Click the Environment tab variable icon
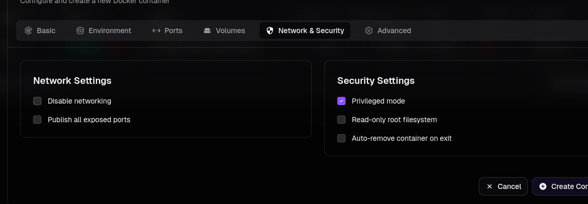Image resolution: width=588 pixels, height=204 pixels. (80, 31)
